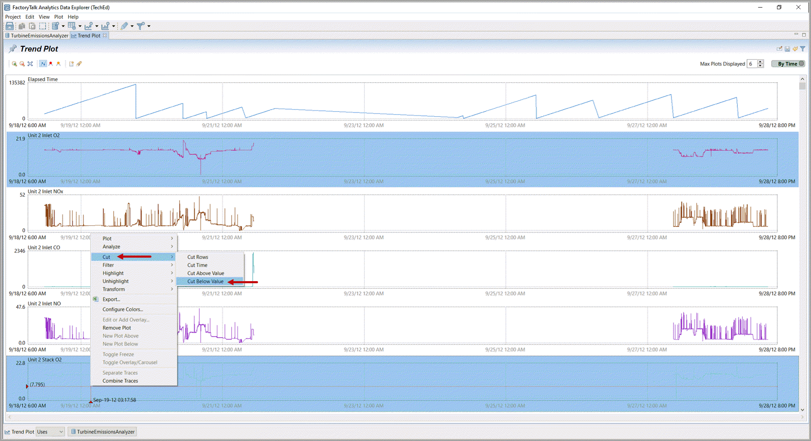The image size is (811, 441).
Task: Increase Max Plots Displayed with up arrow
Action: tap(760, 62)
